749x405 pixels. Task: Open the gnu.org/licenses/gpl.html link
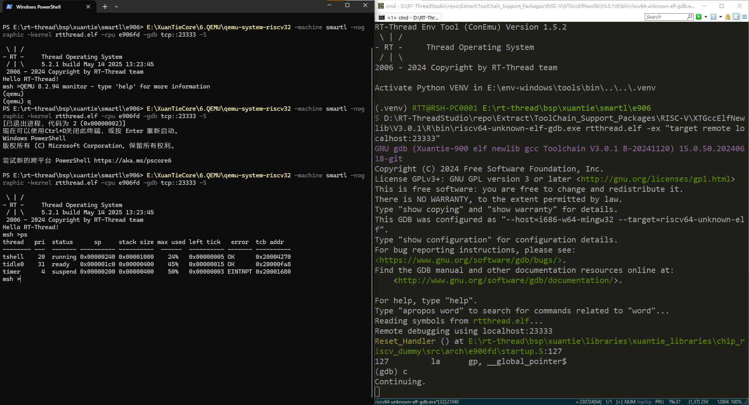(655, 179)
